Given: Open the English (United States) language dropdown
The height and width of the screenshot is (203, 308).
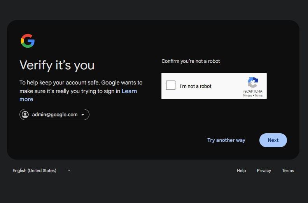Looking at the screenshot, I should [42, 170].
